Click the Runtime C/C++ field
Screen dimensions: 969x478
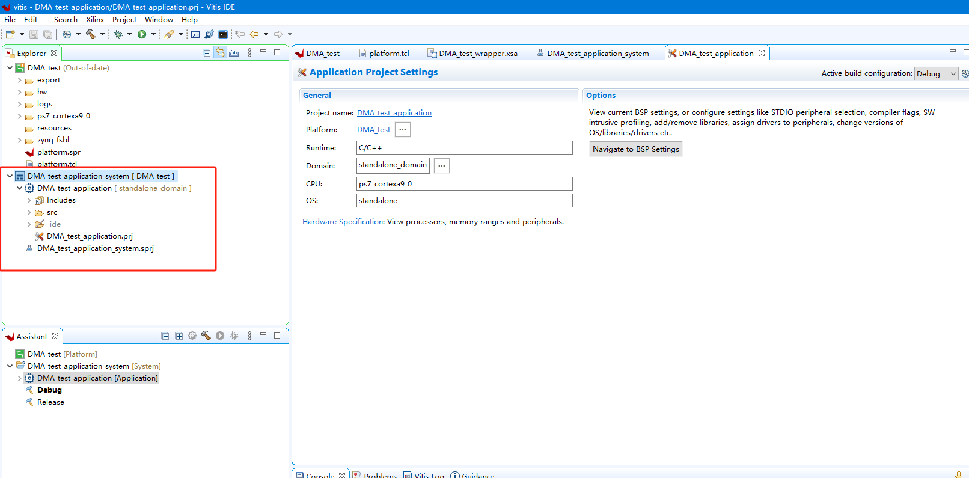point(465,148)
